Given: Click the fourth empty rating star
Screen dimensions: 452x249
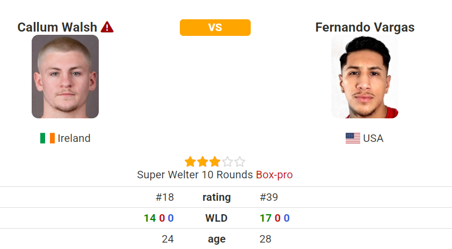Looking at the screenshot, I should pyautogui.click(x=227, y=162).
